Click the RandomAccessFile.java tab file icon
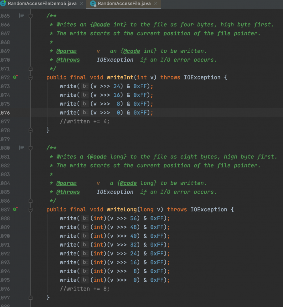 (x=93, y=4)
